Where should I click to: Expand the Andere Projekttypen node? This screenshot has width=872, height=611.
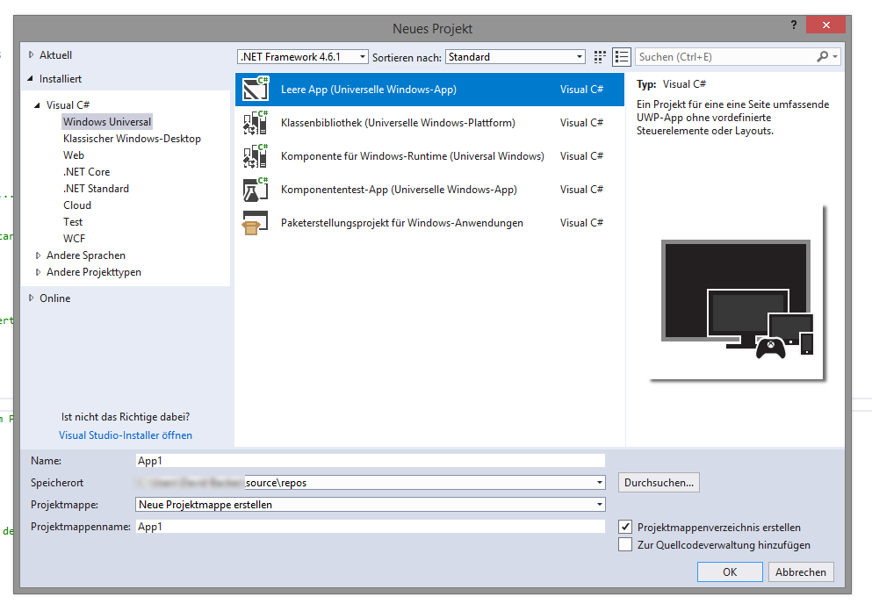[38, 272]
